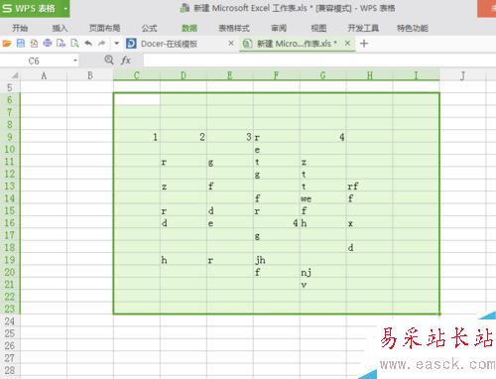Open the 表格样式 tab
The image size is (496, 379).
coord(234,28)
